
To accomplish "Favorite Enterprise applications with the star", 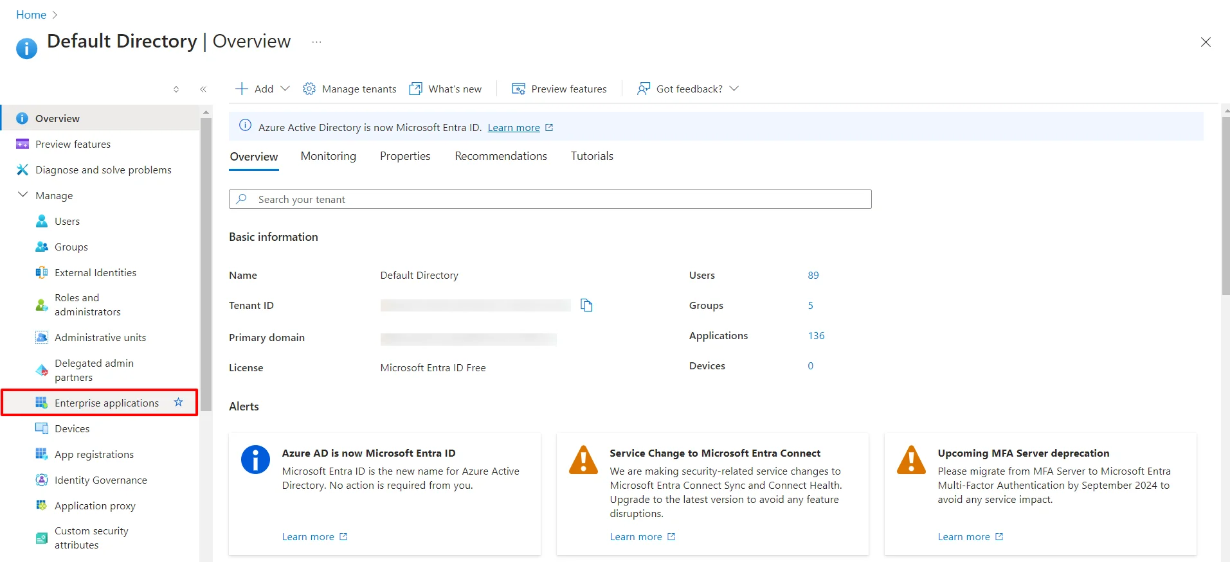I will coord(179,402).
